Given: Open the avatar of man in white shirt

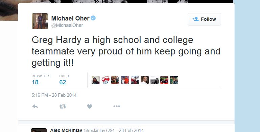Looking at the screenshot, I should [145, 80].
